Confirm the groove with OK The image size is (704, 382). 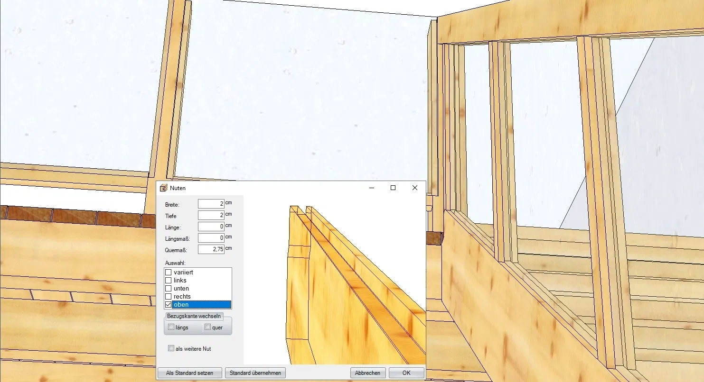(406, 373)
